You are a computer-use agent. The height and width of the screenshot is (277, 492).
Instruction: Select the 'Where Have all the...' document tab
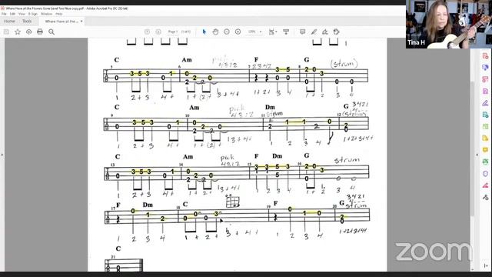[61, 22]
